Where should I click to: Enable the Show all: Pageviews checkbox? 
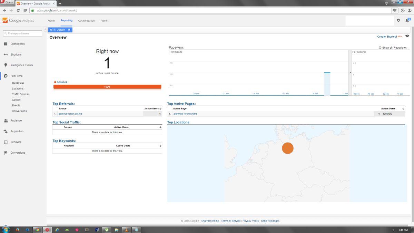pos(380,48)
